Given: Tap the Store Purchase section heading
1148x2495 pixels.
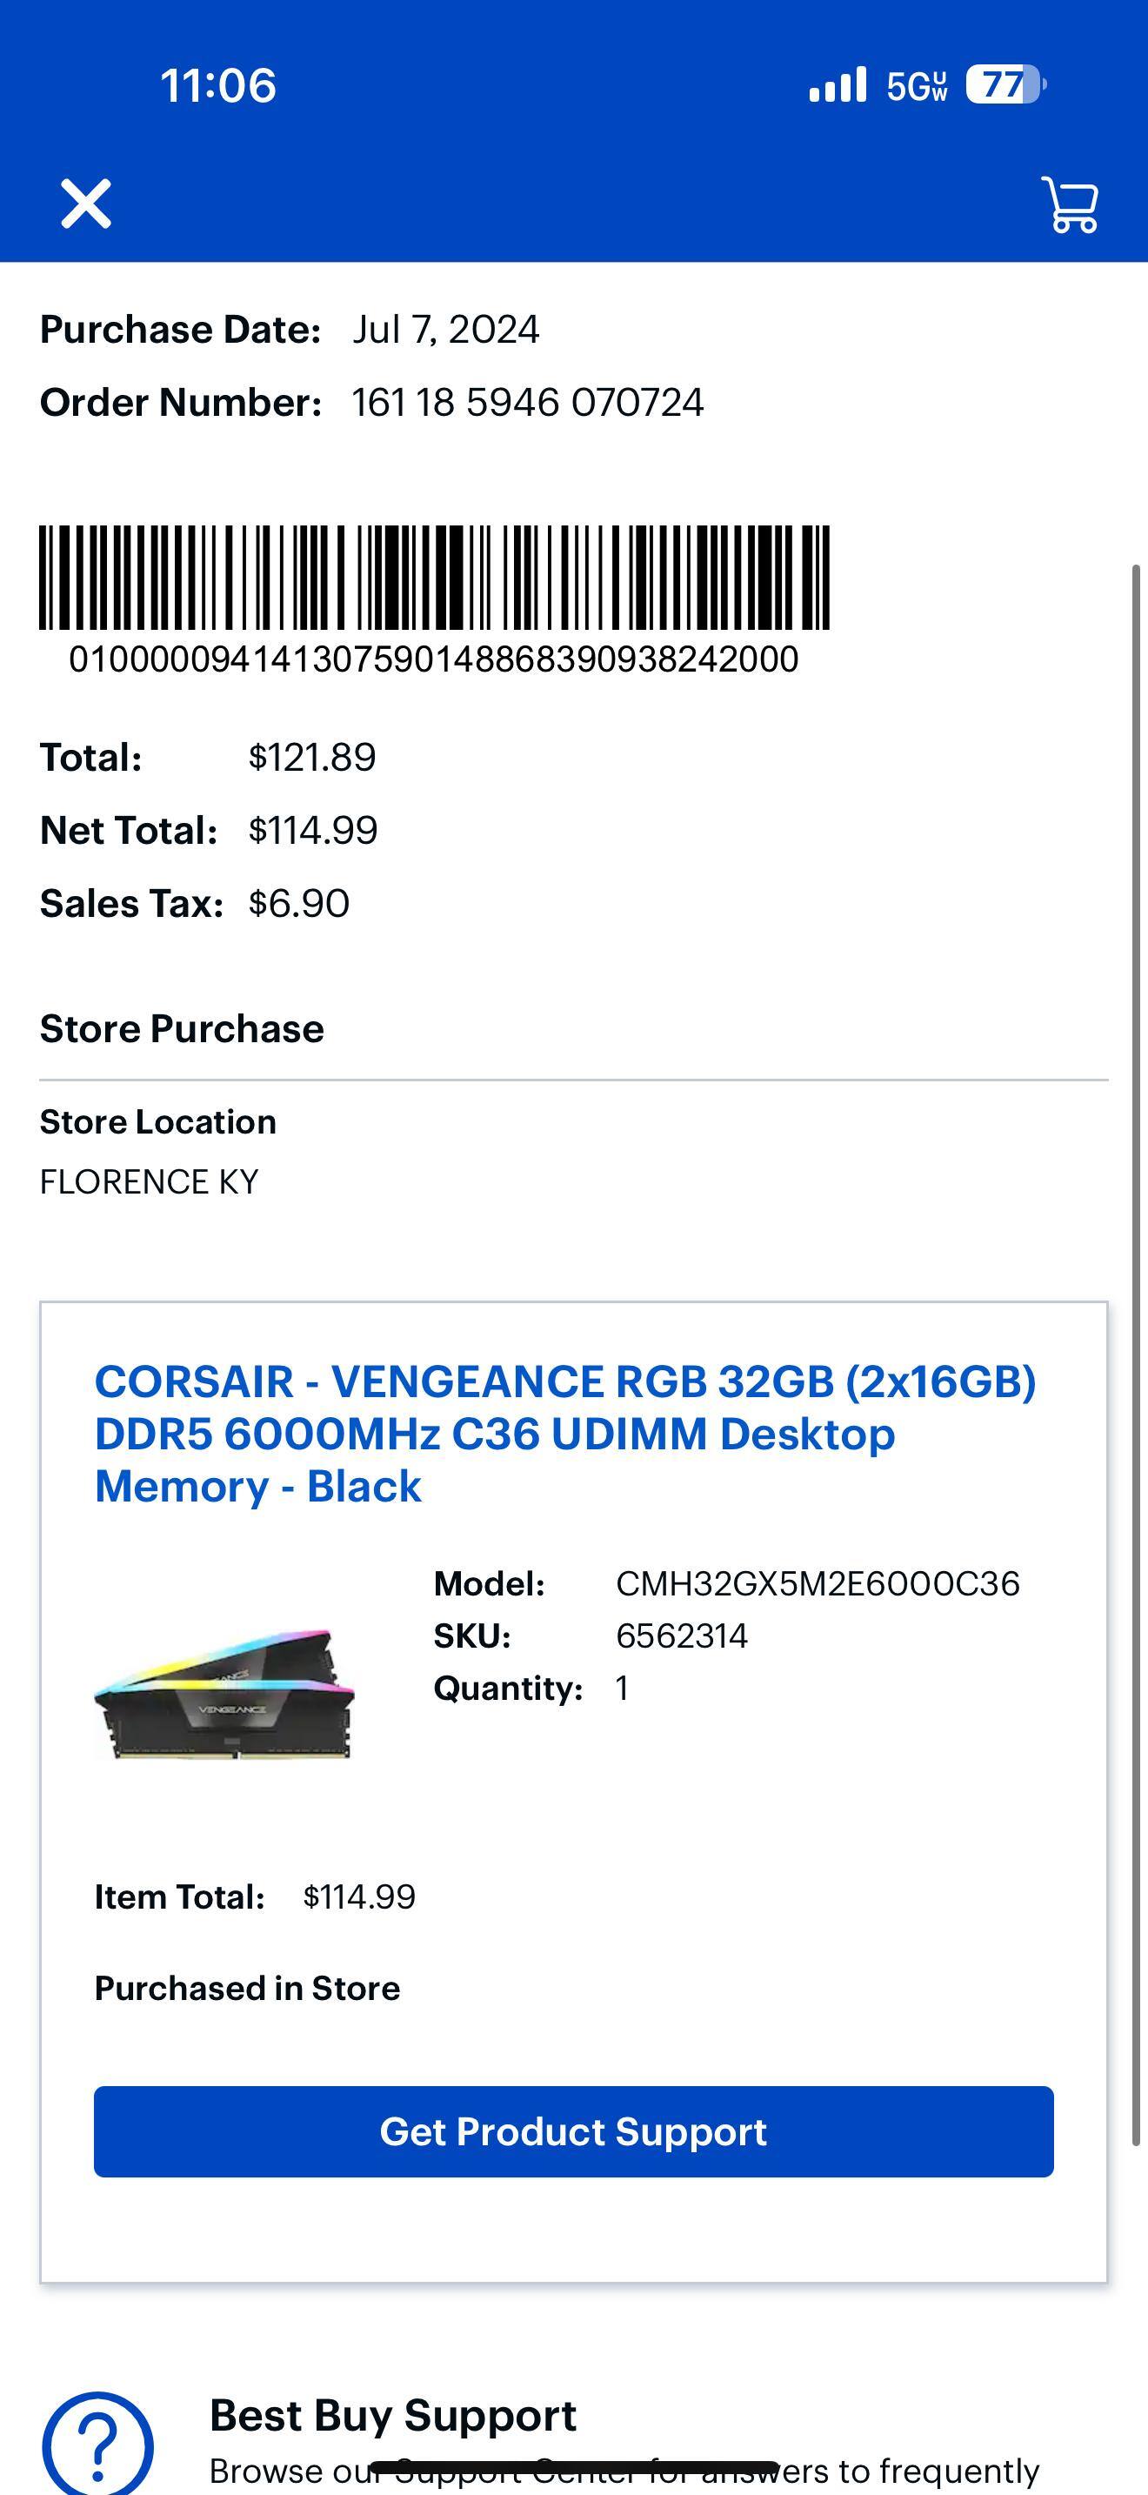Looking at the screenshot, I should [182, 1028].
